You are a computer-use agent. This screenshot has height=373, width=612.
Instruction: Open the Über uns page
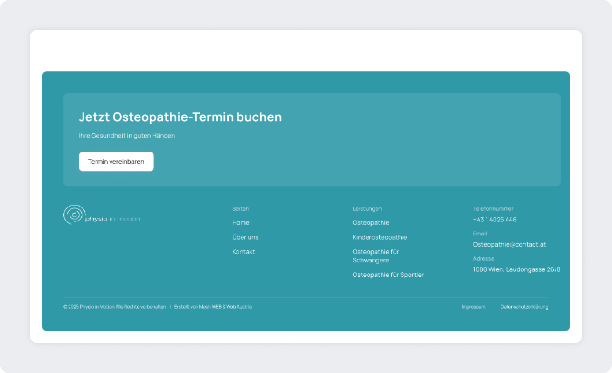click(245, 237)
